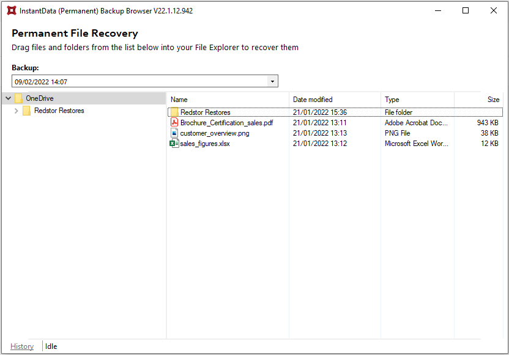The width and height of the screenshot is (509, 355).
Task: Click the Adobe Acrobat Doc... type cell
Action: (416, 123)
